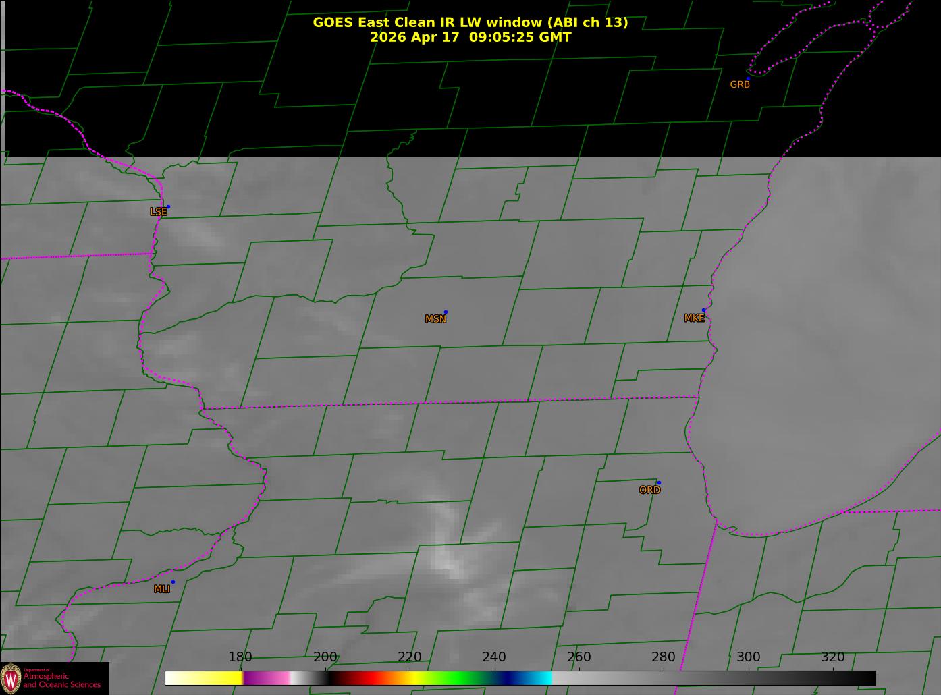
Task: Open the Atmospheric and Oceanic Sciences link
Action: point(62,680)
